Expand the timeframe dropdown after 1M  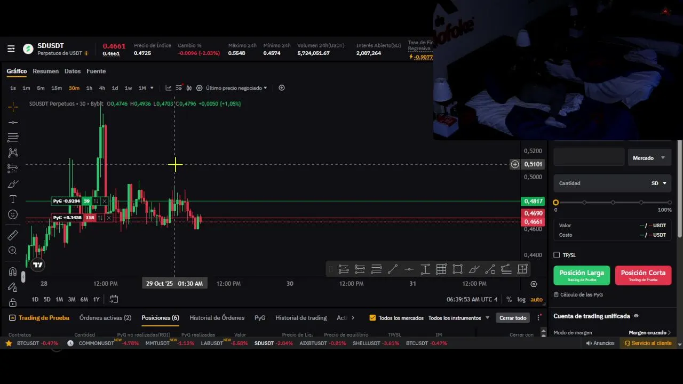[x=152, y=88]
